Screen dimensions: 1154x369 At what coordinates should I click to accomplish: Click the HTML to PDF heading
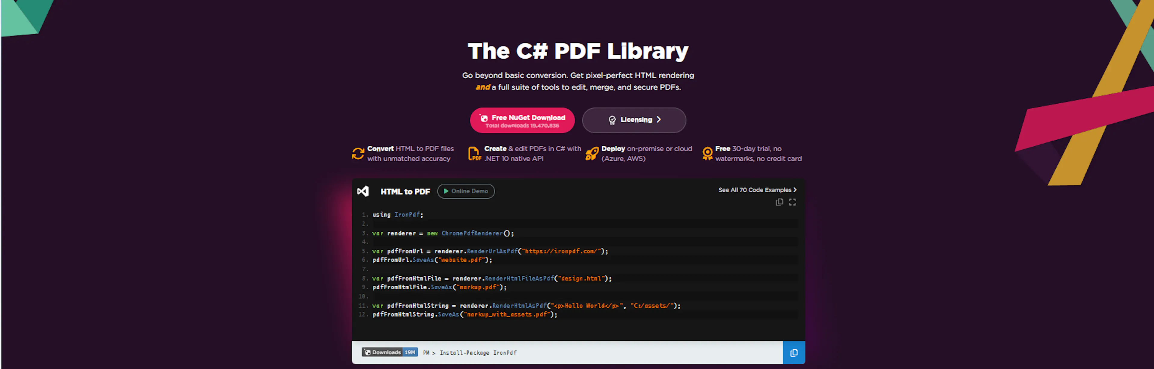click(x=405, y=192)
